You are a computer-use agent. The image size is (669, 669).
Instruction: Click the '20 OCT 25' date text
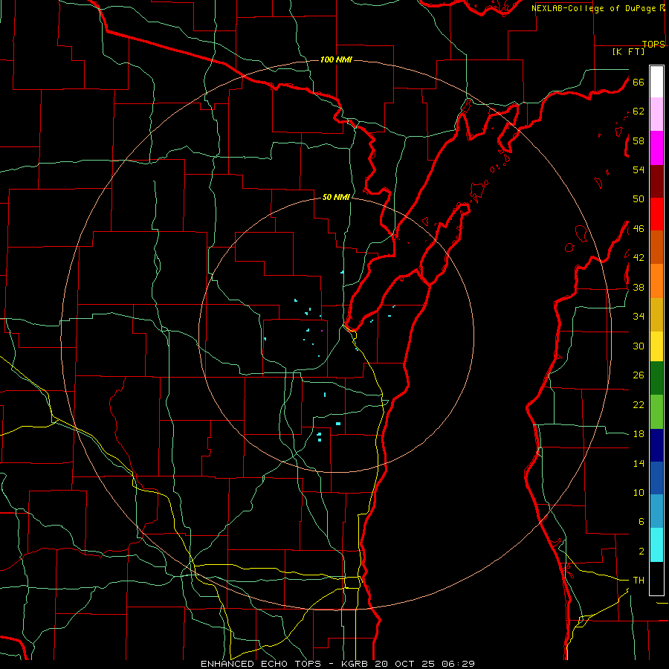[405, 664]
